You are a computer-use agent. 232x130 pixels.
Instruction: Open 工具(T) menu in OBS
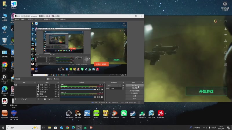tap(56, 19)
